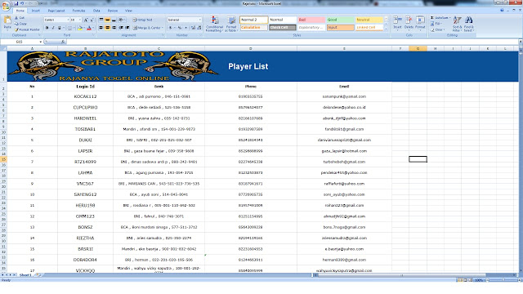The width and height of the screenshot is (523, 294).
Task: Open the Insert cells button
Action: click(397, 23)
